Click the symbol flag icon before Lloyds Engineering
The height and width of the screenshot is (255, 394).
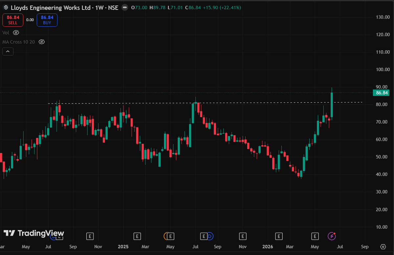pyautogui.click(x=6, y=7)
